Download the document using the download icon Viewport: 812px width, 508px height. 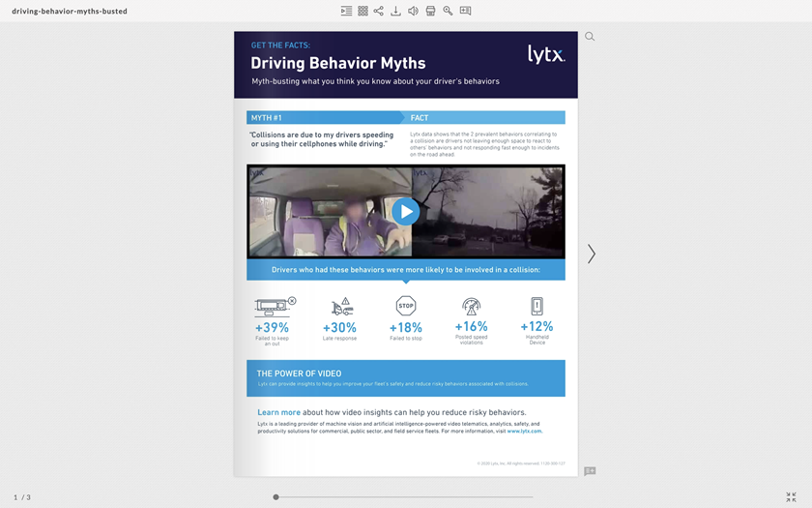396,11
